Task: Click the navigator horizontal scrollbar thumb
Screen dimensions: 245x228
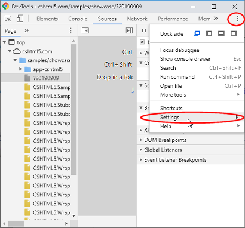Action: point(16,224)
